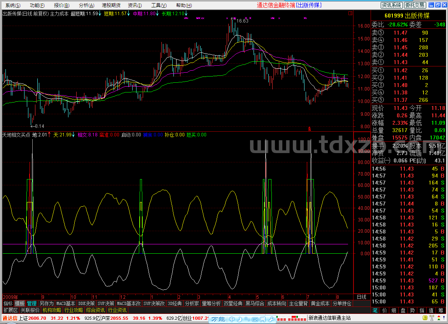
Task: Switch to 黄金成本 template
Action: (x=320, y=303)
